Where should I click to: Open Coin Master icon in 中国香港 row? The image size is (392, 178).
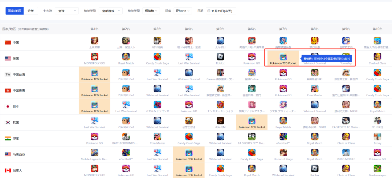click(x=315, y=89)
